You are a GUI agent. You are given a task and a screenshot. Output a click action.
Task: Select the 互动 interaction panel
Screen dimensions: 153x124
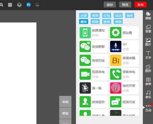148,108
